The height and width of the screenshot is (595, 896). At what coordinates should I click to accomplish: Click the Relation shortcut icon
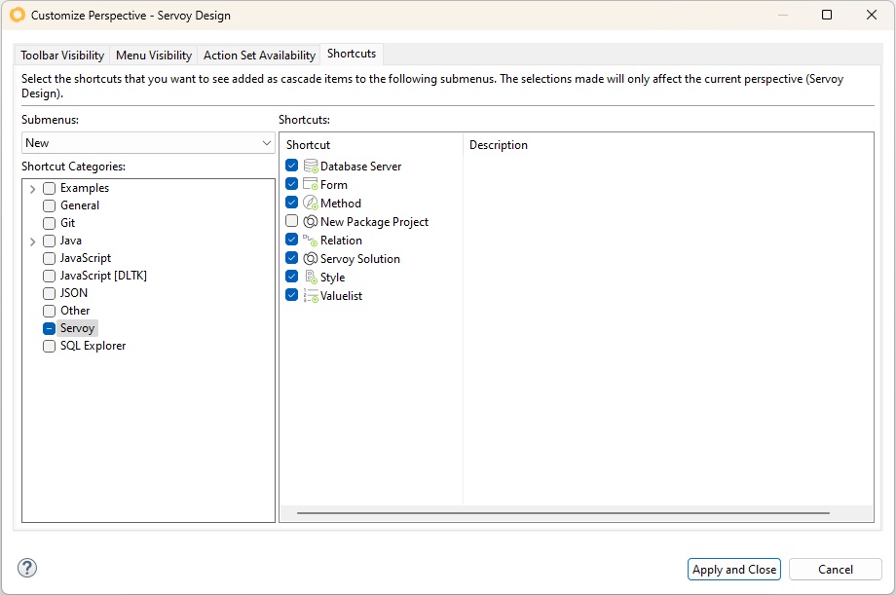click(x=311, y=241)
